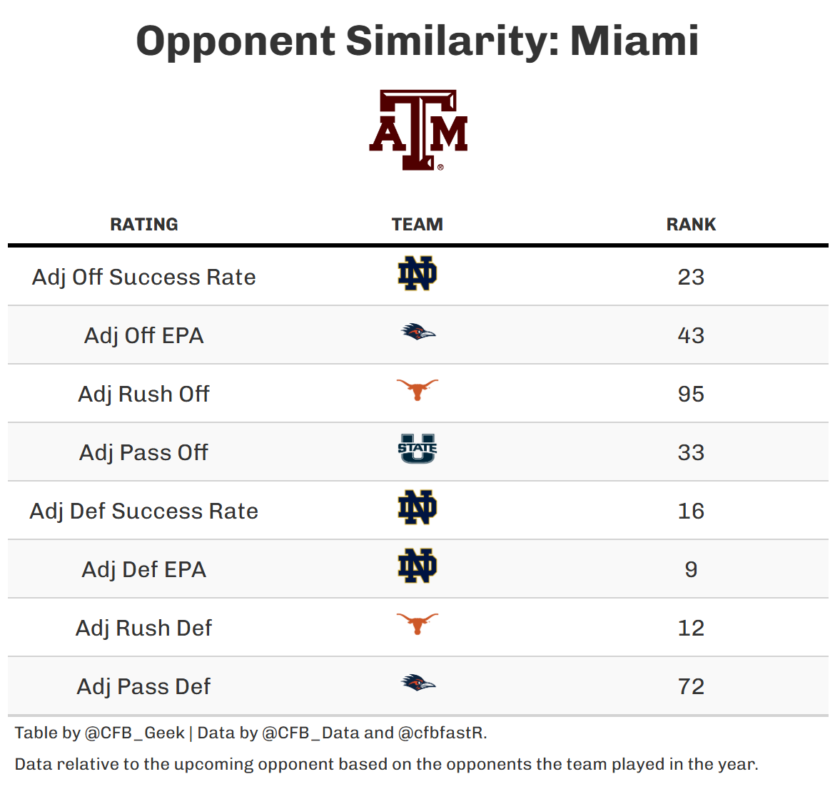This screenshot has height=789, width=835.
Task: Choose Notre Dame logo beside Adj Def EPA
Action: point(417,566)
